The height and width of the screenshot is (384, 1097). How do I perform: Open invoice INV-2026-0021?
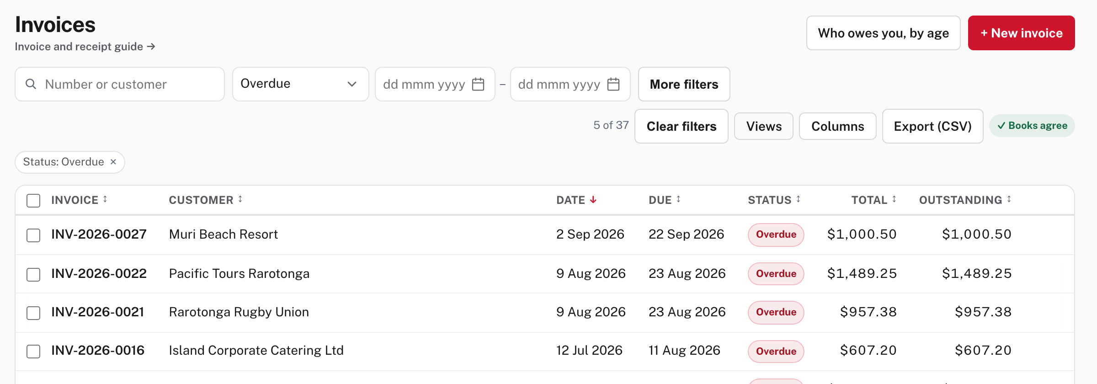(98, 312)
